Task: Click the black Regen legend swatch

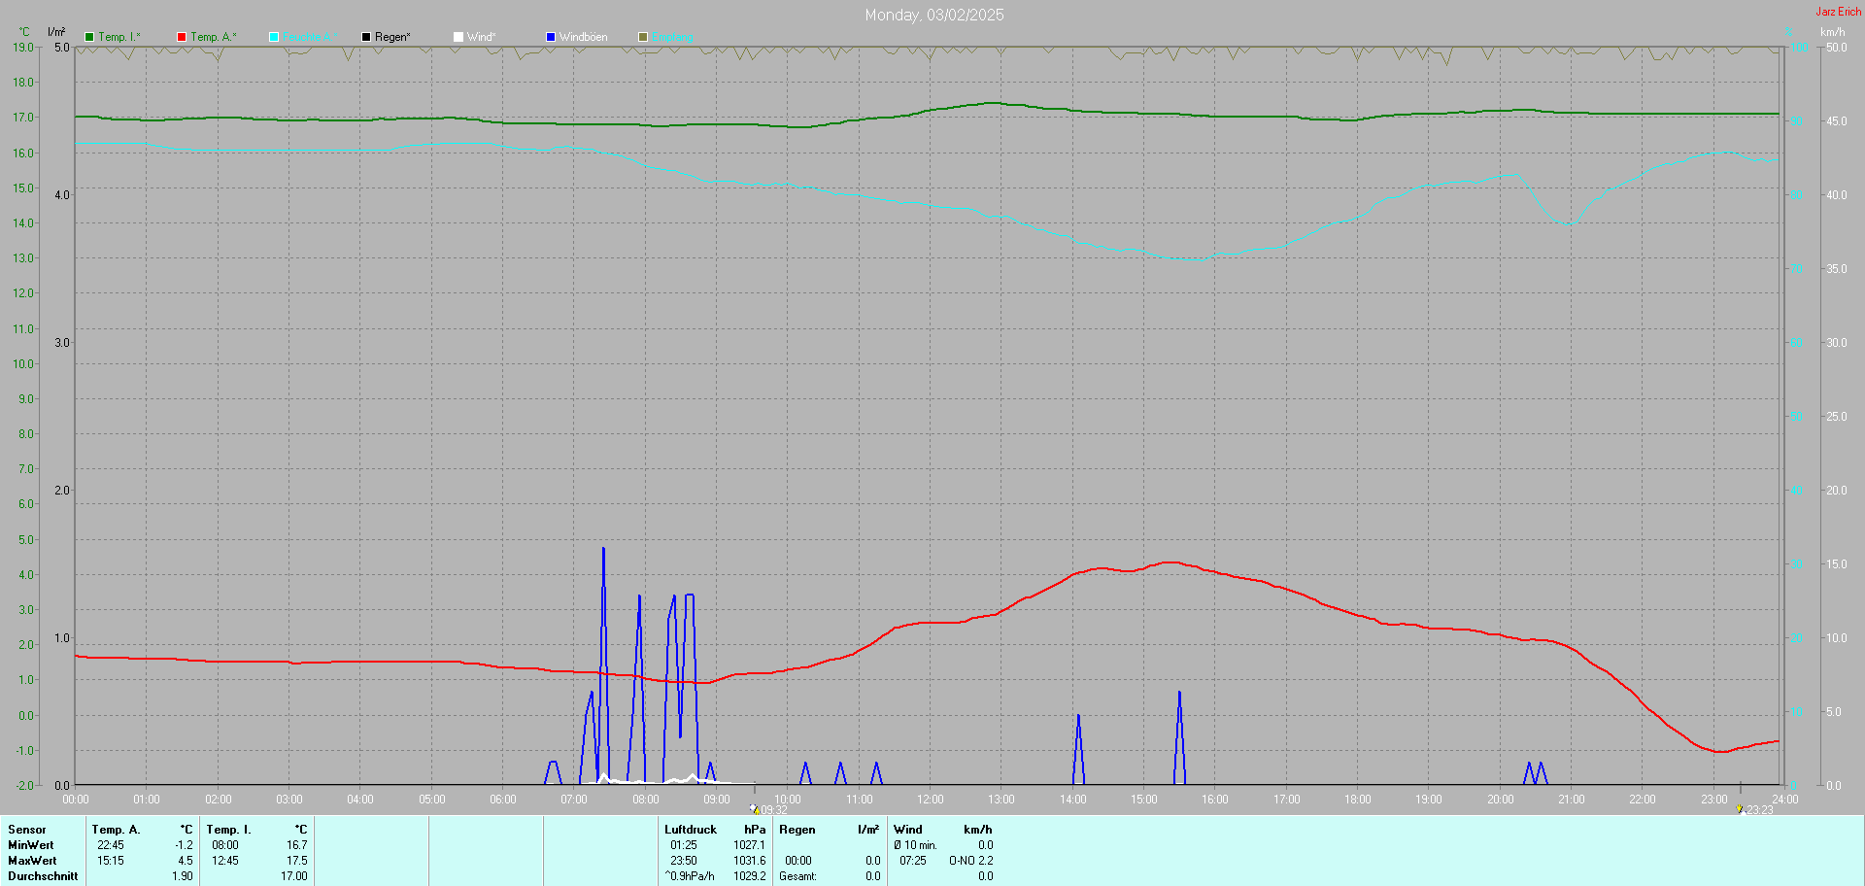Action: click(x=366, y=37)
